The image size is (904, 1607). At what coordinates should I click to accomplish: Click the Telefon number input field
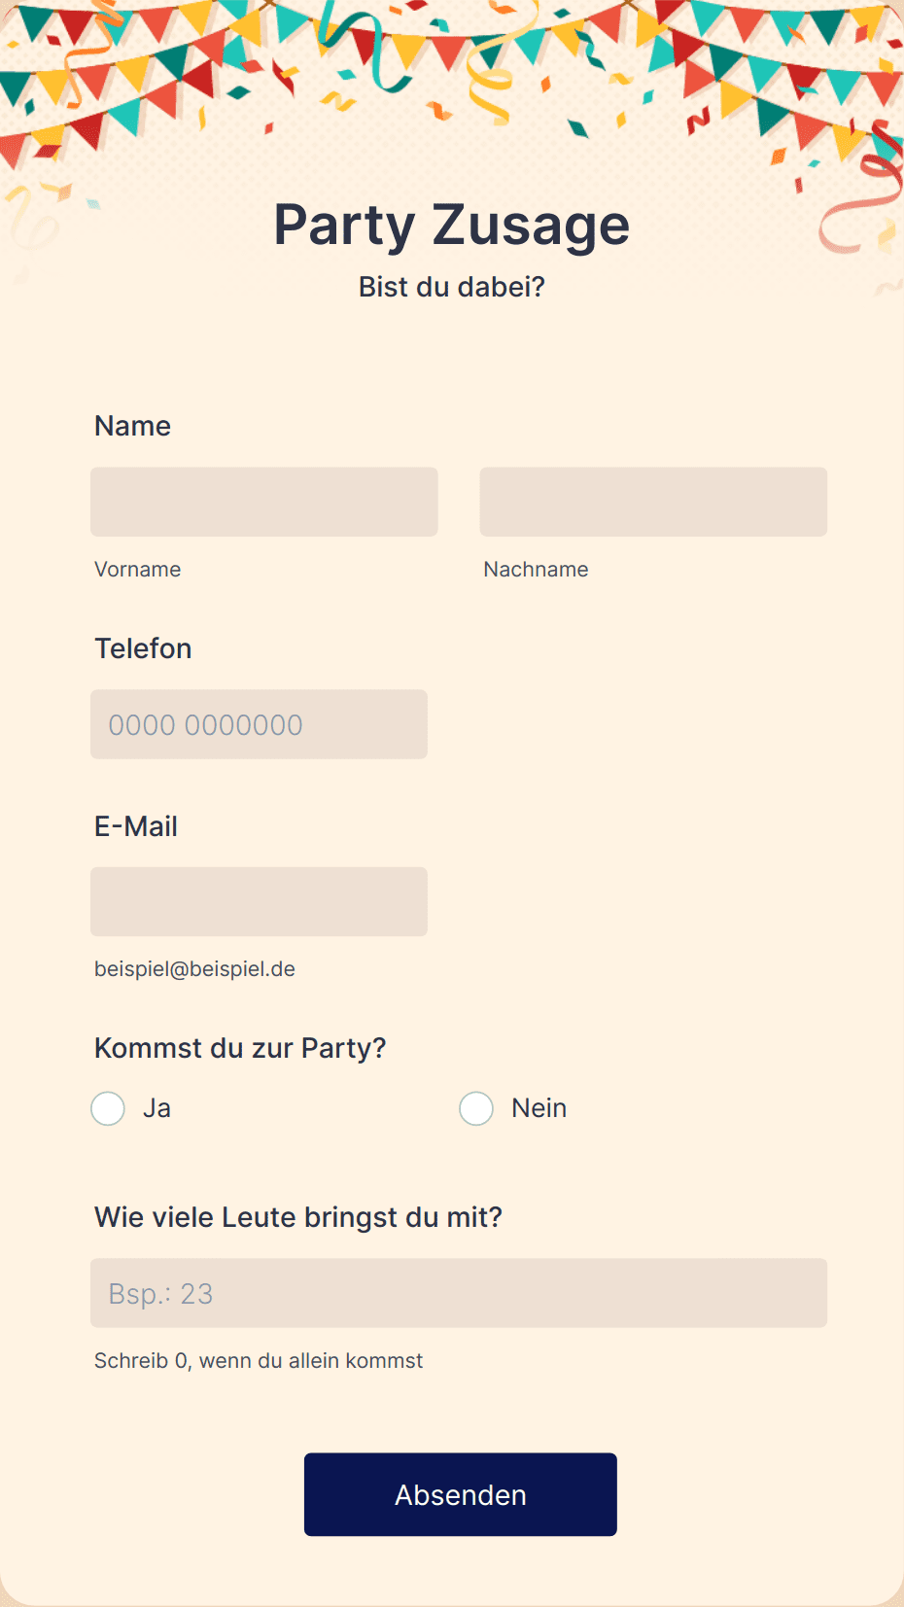coord(259,724)
